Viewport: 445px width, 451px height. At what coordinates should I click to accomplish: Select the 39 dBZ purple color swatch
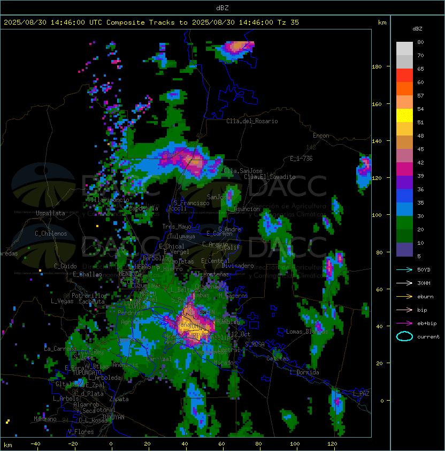tap(404, 182)
